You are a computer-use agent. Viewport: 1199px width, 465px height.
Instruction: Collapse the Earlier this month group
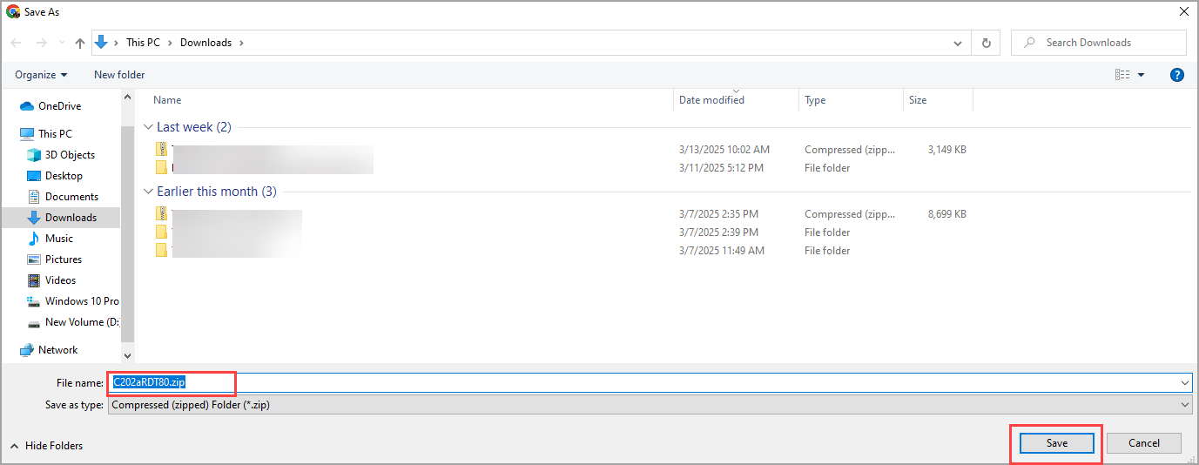148,192
